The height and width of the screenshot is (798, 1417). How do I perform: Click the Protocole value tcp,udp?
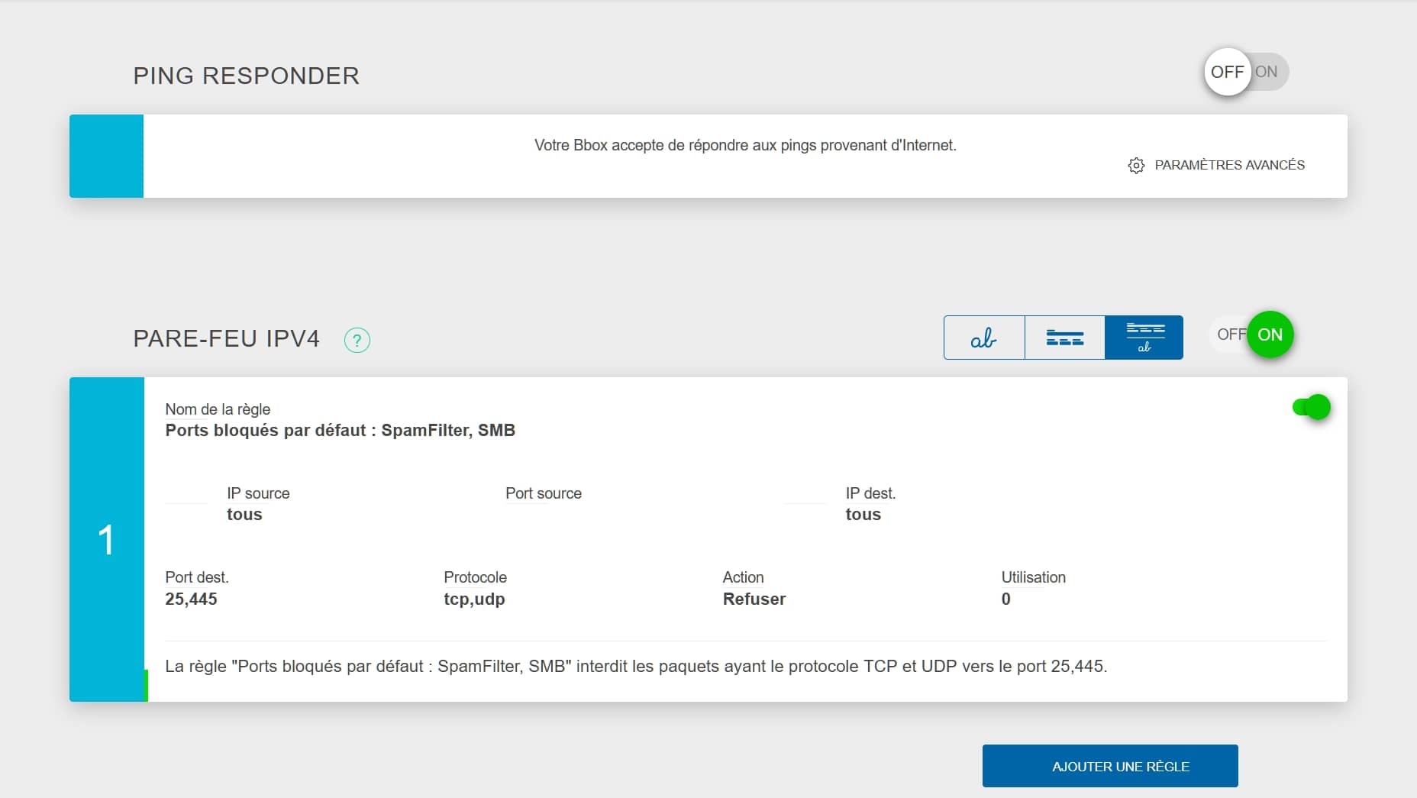point(474,599)
